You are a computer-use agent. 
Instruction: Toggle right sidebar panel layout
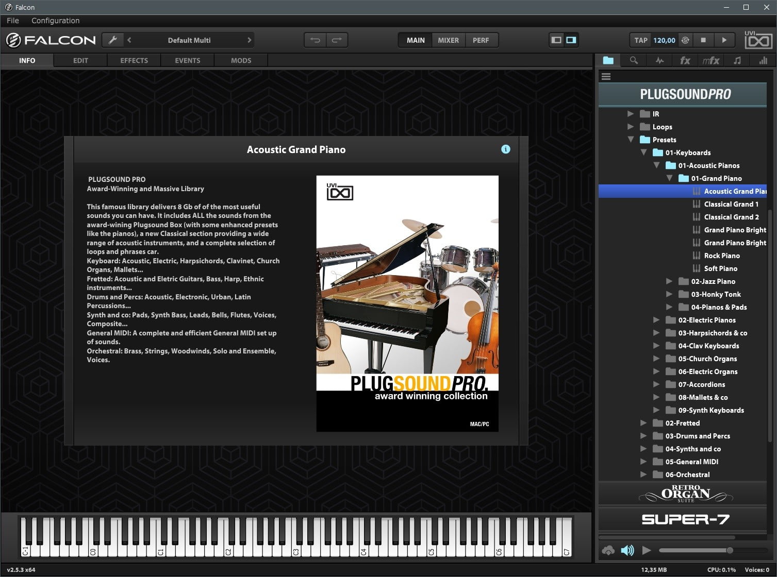pos(571,40)
